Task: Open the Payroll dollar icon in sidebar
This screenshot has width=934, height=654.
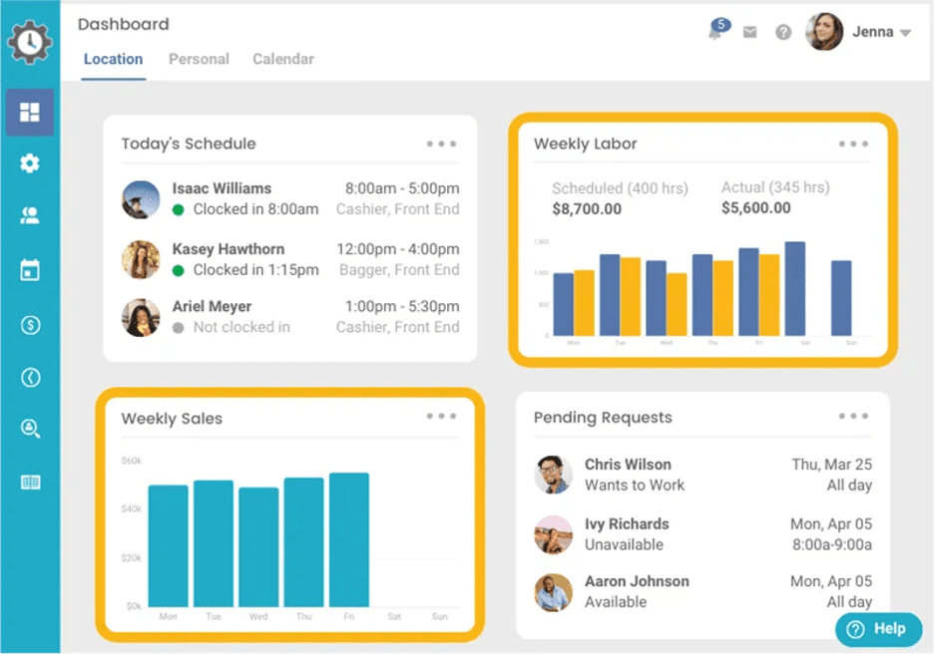Action: (x=30, y=323)
